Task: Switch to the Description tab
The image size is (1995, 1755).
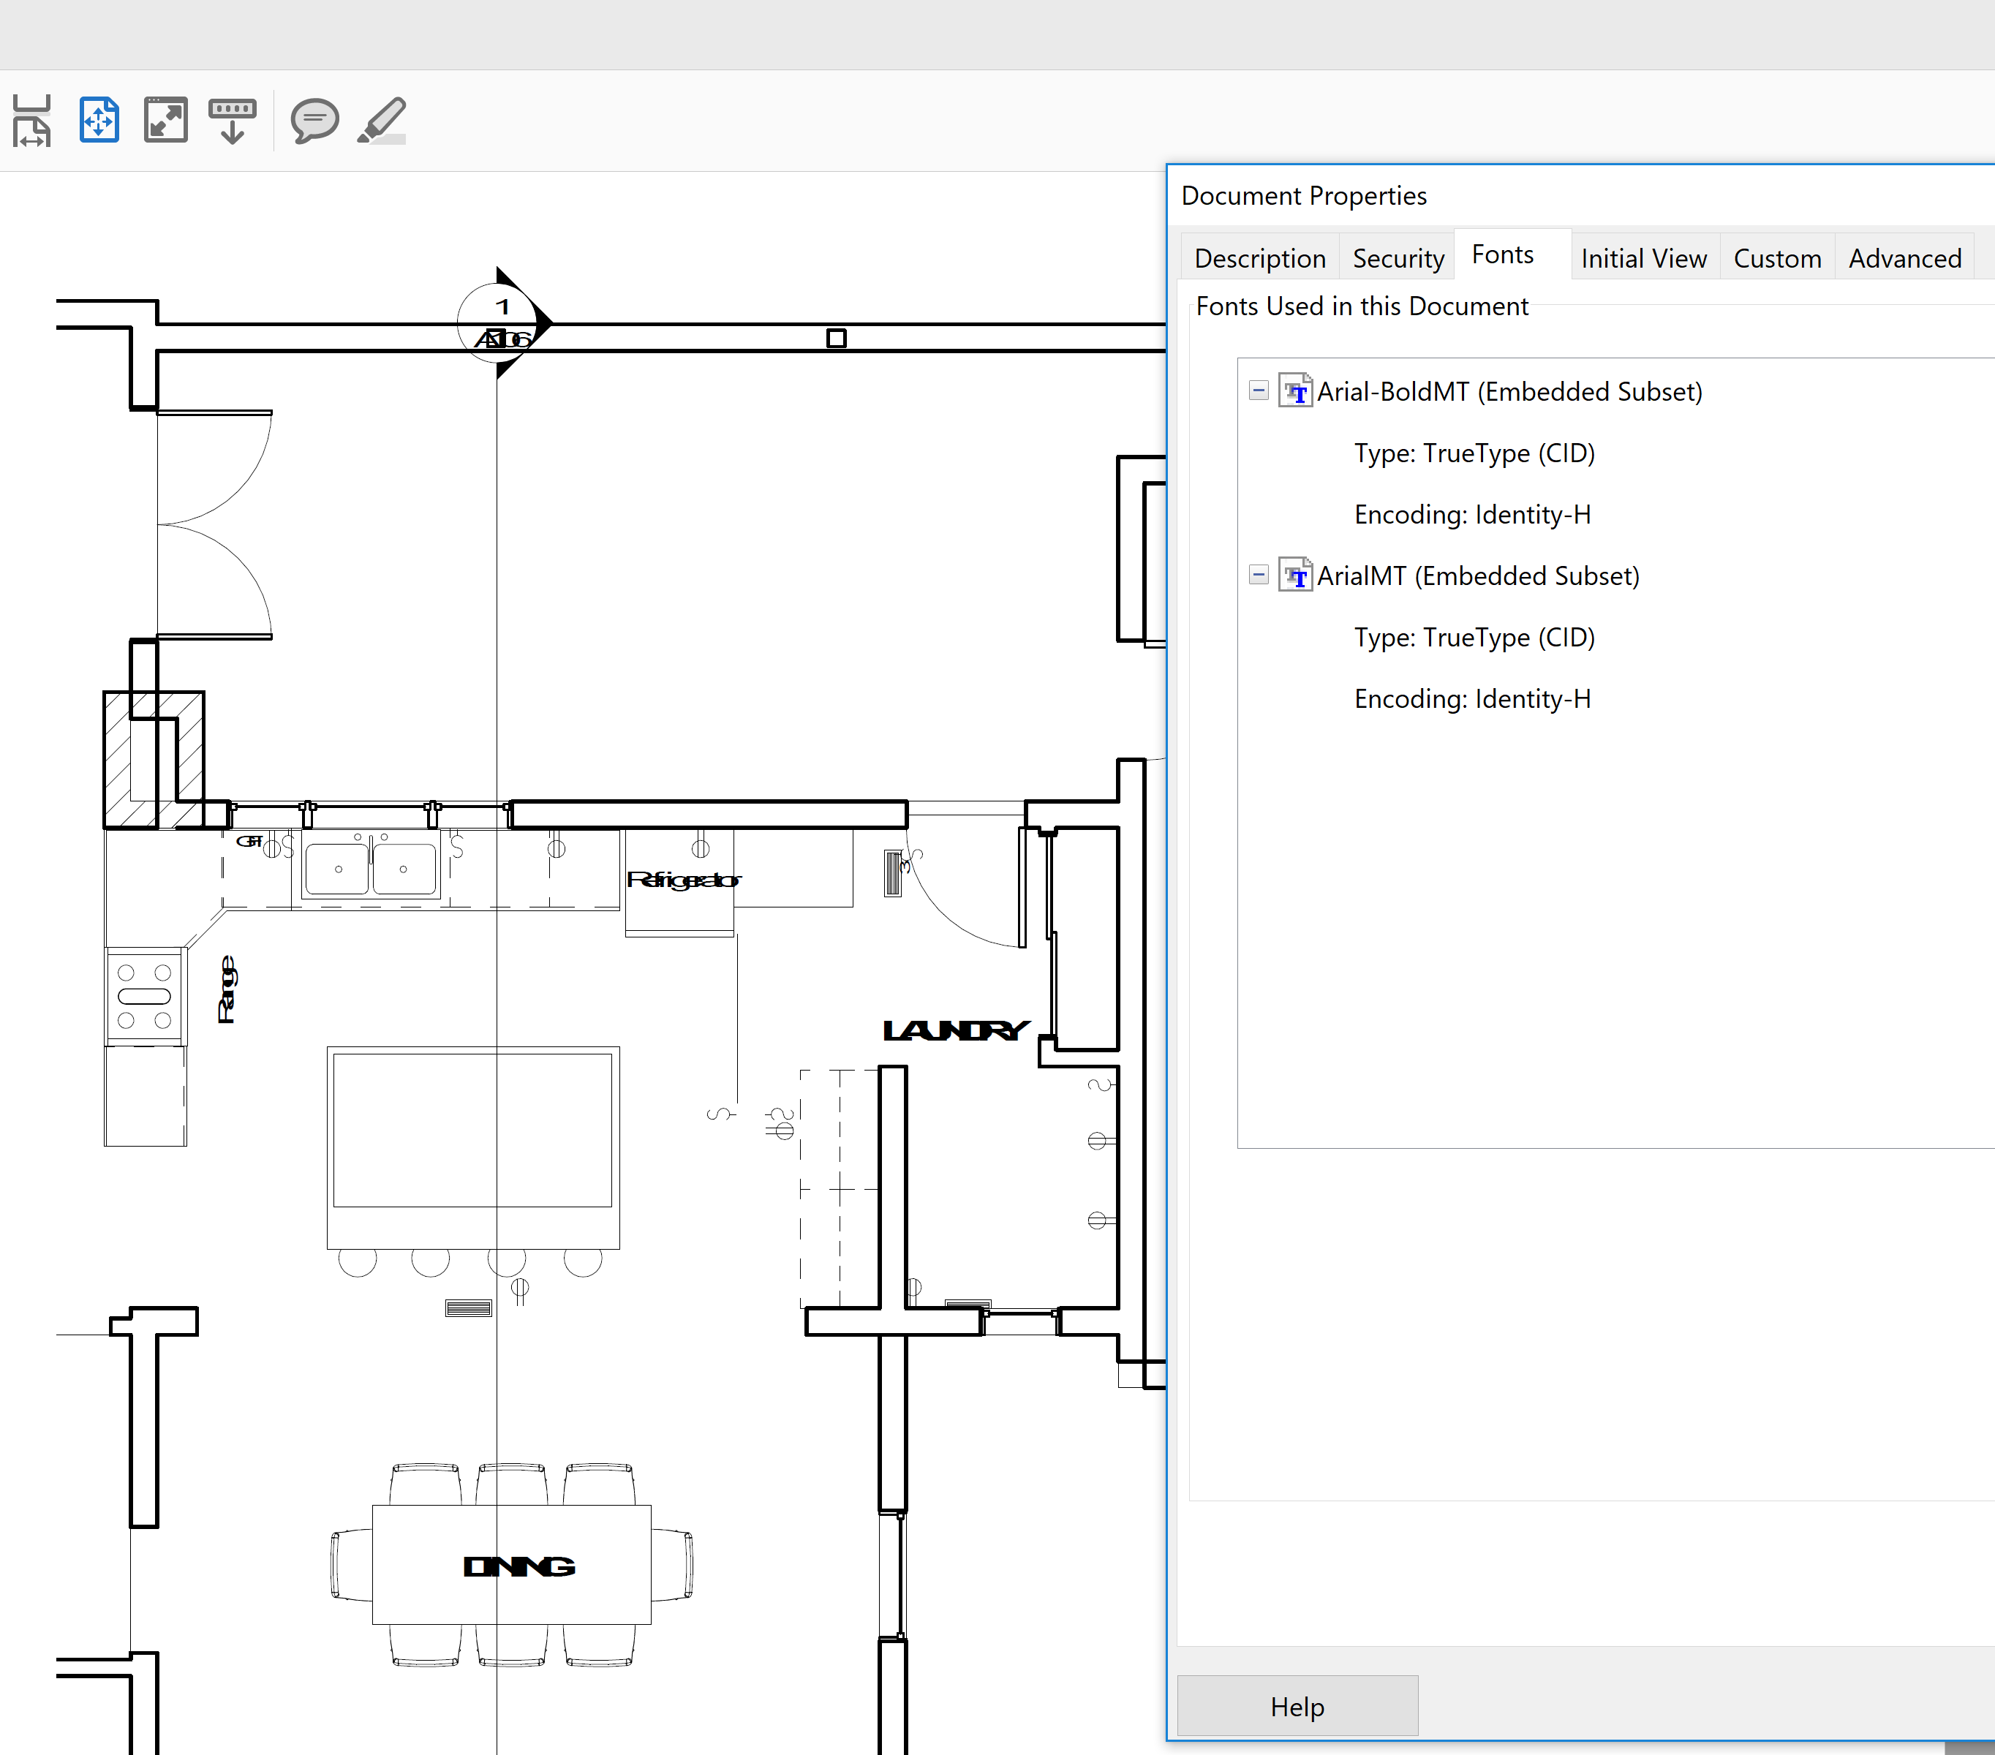Action: (x=1259, y=257)
